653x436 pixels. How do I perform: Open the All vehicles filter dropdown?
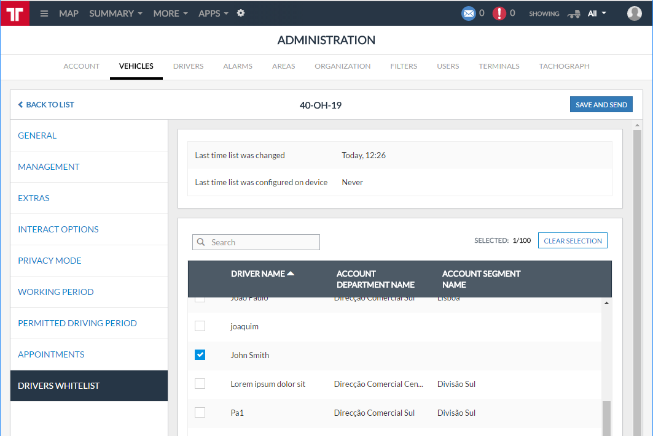pos(596,13)
